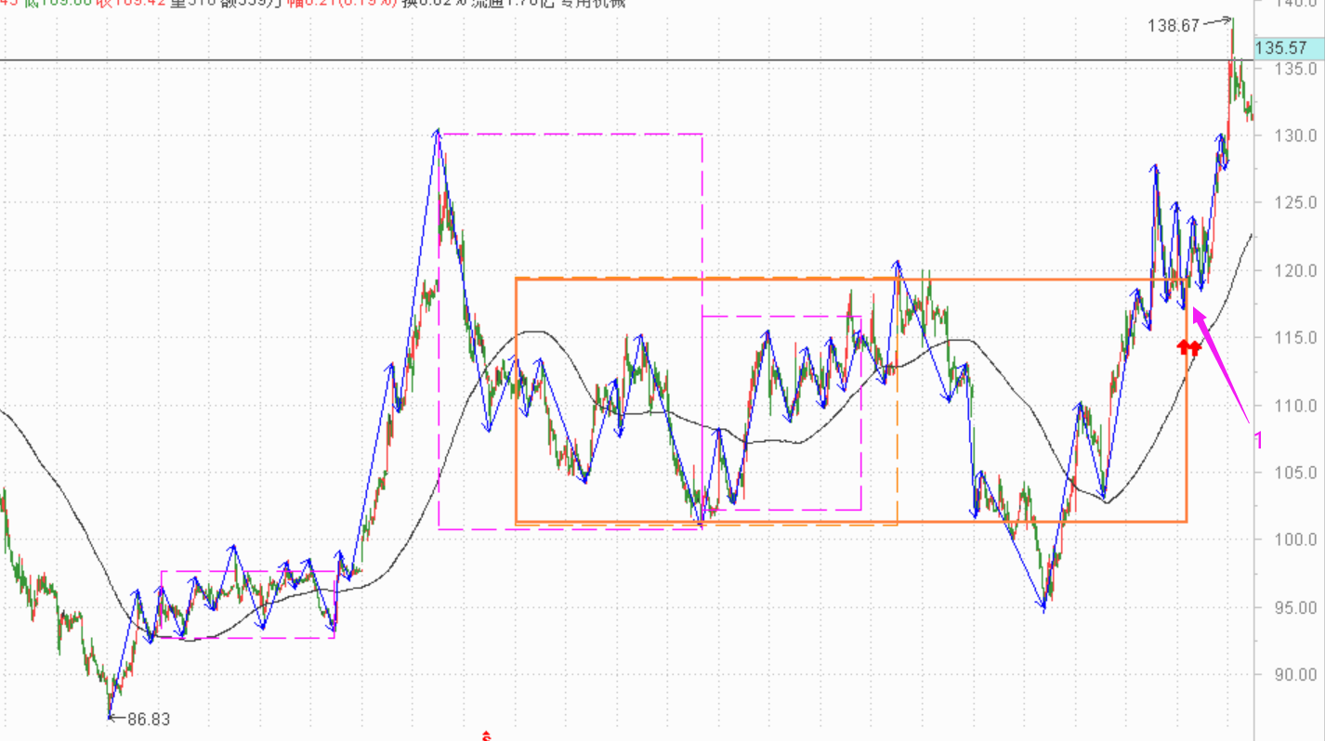This screenshot has width=1325, height=741.
Task: Click the red double-arrow buy signal marker
Action: point(1188,348)
